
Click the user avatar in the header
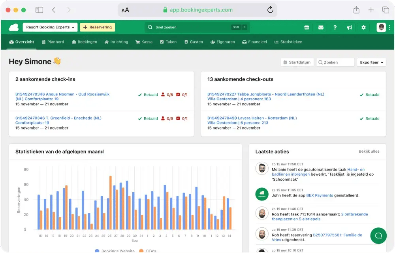tap(381, 27)
